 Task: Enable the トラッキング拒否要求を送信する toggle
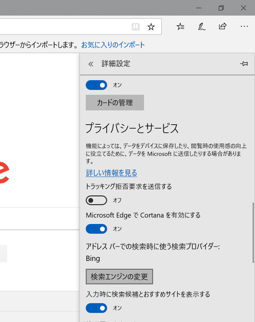click(96, 200)
